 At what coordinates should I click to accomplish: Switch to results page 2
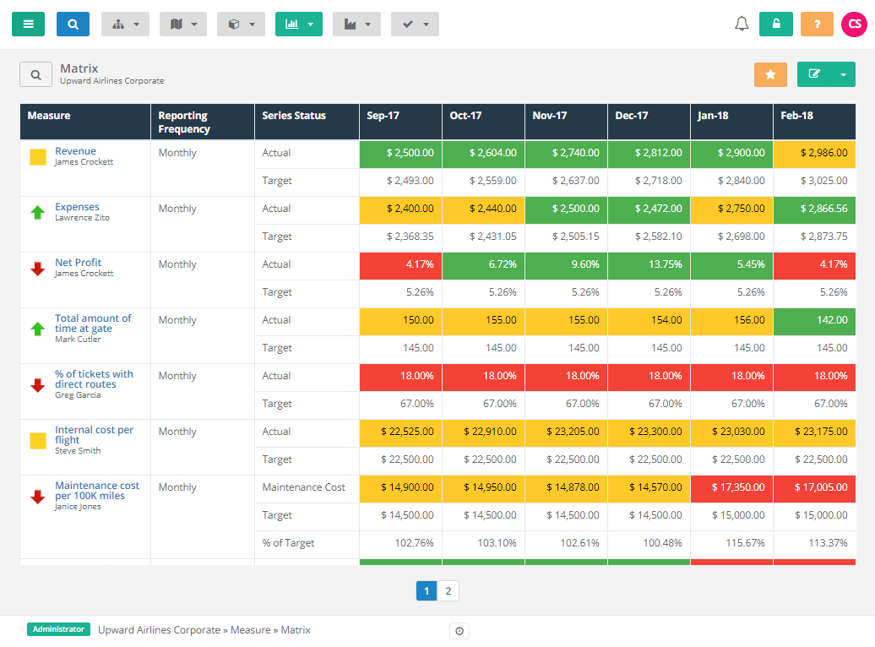tap(448, 590)
